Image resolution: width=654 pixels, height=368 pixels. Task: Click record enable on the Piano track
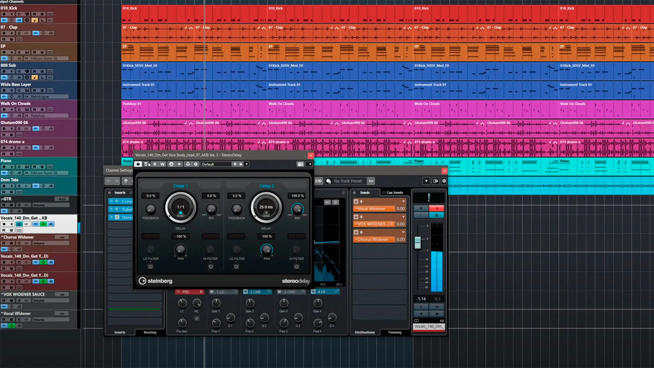tap(4, 167)
